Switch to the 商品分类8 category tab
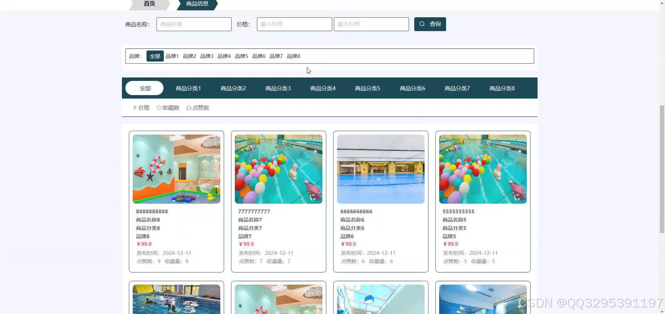The image size is (665, 314). point(502,88)
